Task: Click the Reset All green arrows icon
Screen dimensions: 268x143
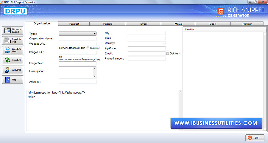Action: (7, 60)
